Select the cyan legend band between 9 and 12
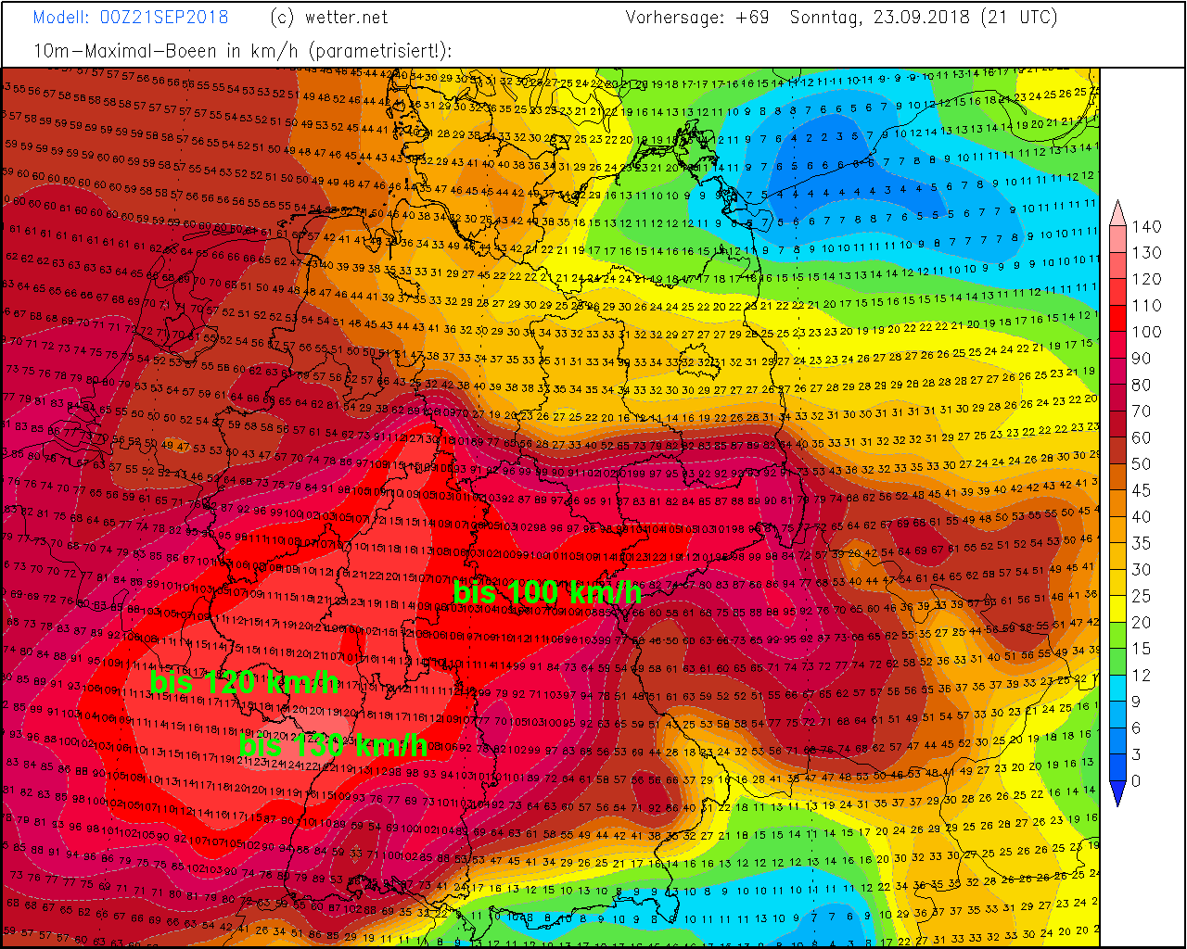 1117,688
